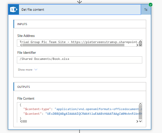The height and width of the screenshot is (133, 162).
Task: Select the OUTPUTS section header
Action: point(80,87)
